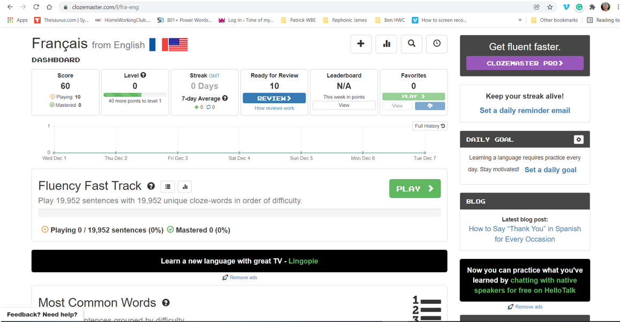
Task: Open the clock history button
Action: (437, 44)
